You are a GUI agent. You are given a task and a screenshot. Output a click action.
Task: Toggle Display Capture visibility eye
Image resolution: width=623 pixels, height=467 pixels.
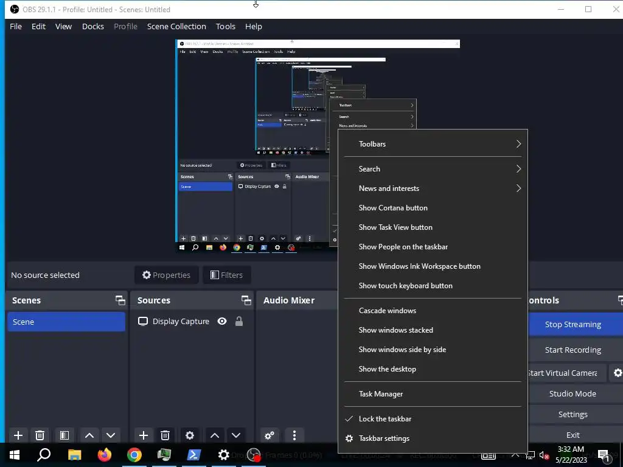coord(222,321)
